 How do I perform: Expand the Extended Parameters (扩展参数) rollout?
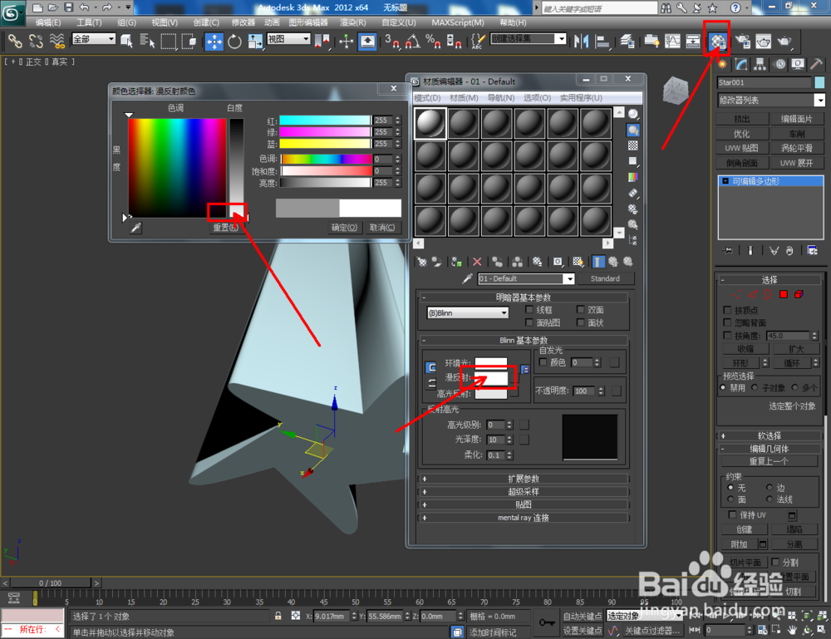(x=524, y=479)
